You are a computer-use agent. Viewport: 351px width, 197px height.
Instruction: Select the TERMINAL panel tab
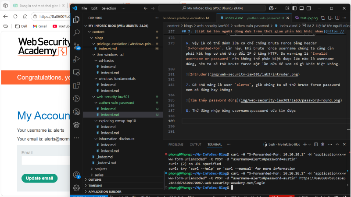215,144
